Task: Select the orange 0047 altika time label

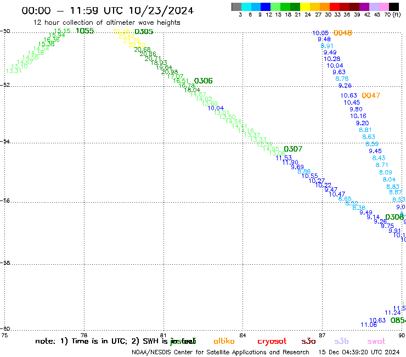Action: coord(371,96)
